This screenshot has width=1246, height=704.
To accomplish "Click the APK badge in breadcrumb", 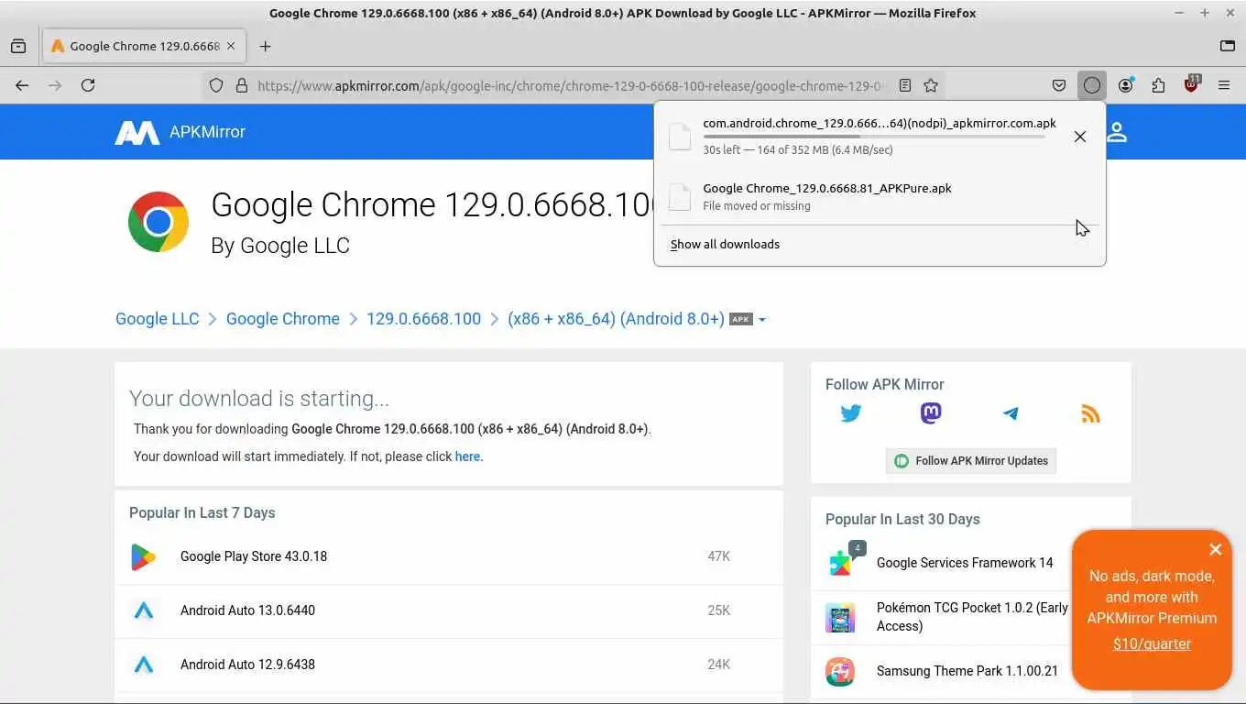I will click(x=740, y=319).
